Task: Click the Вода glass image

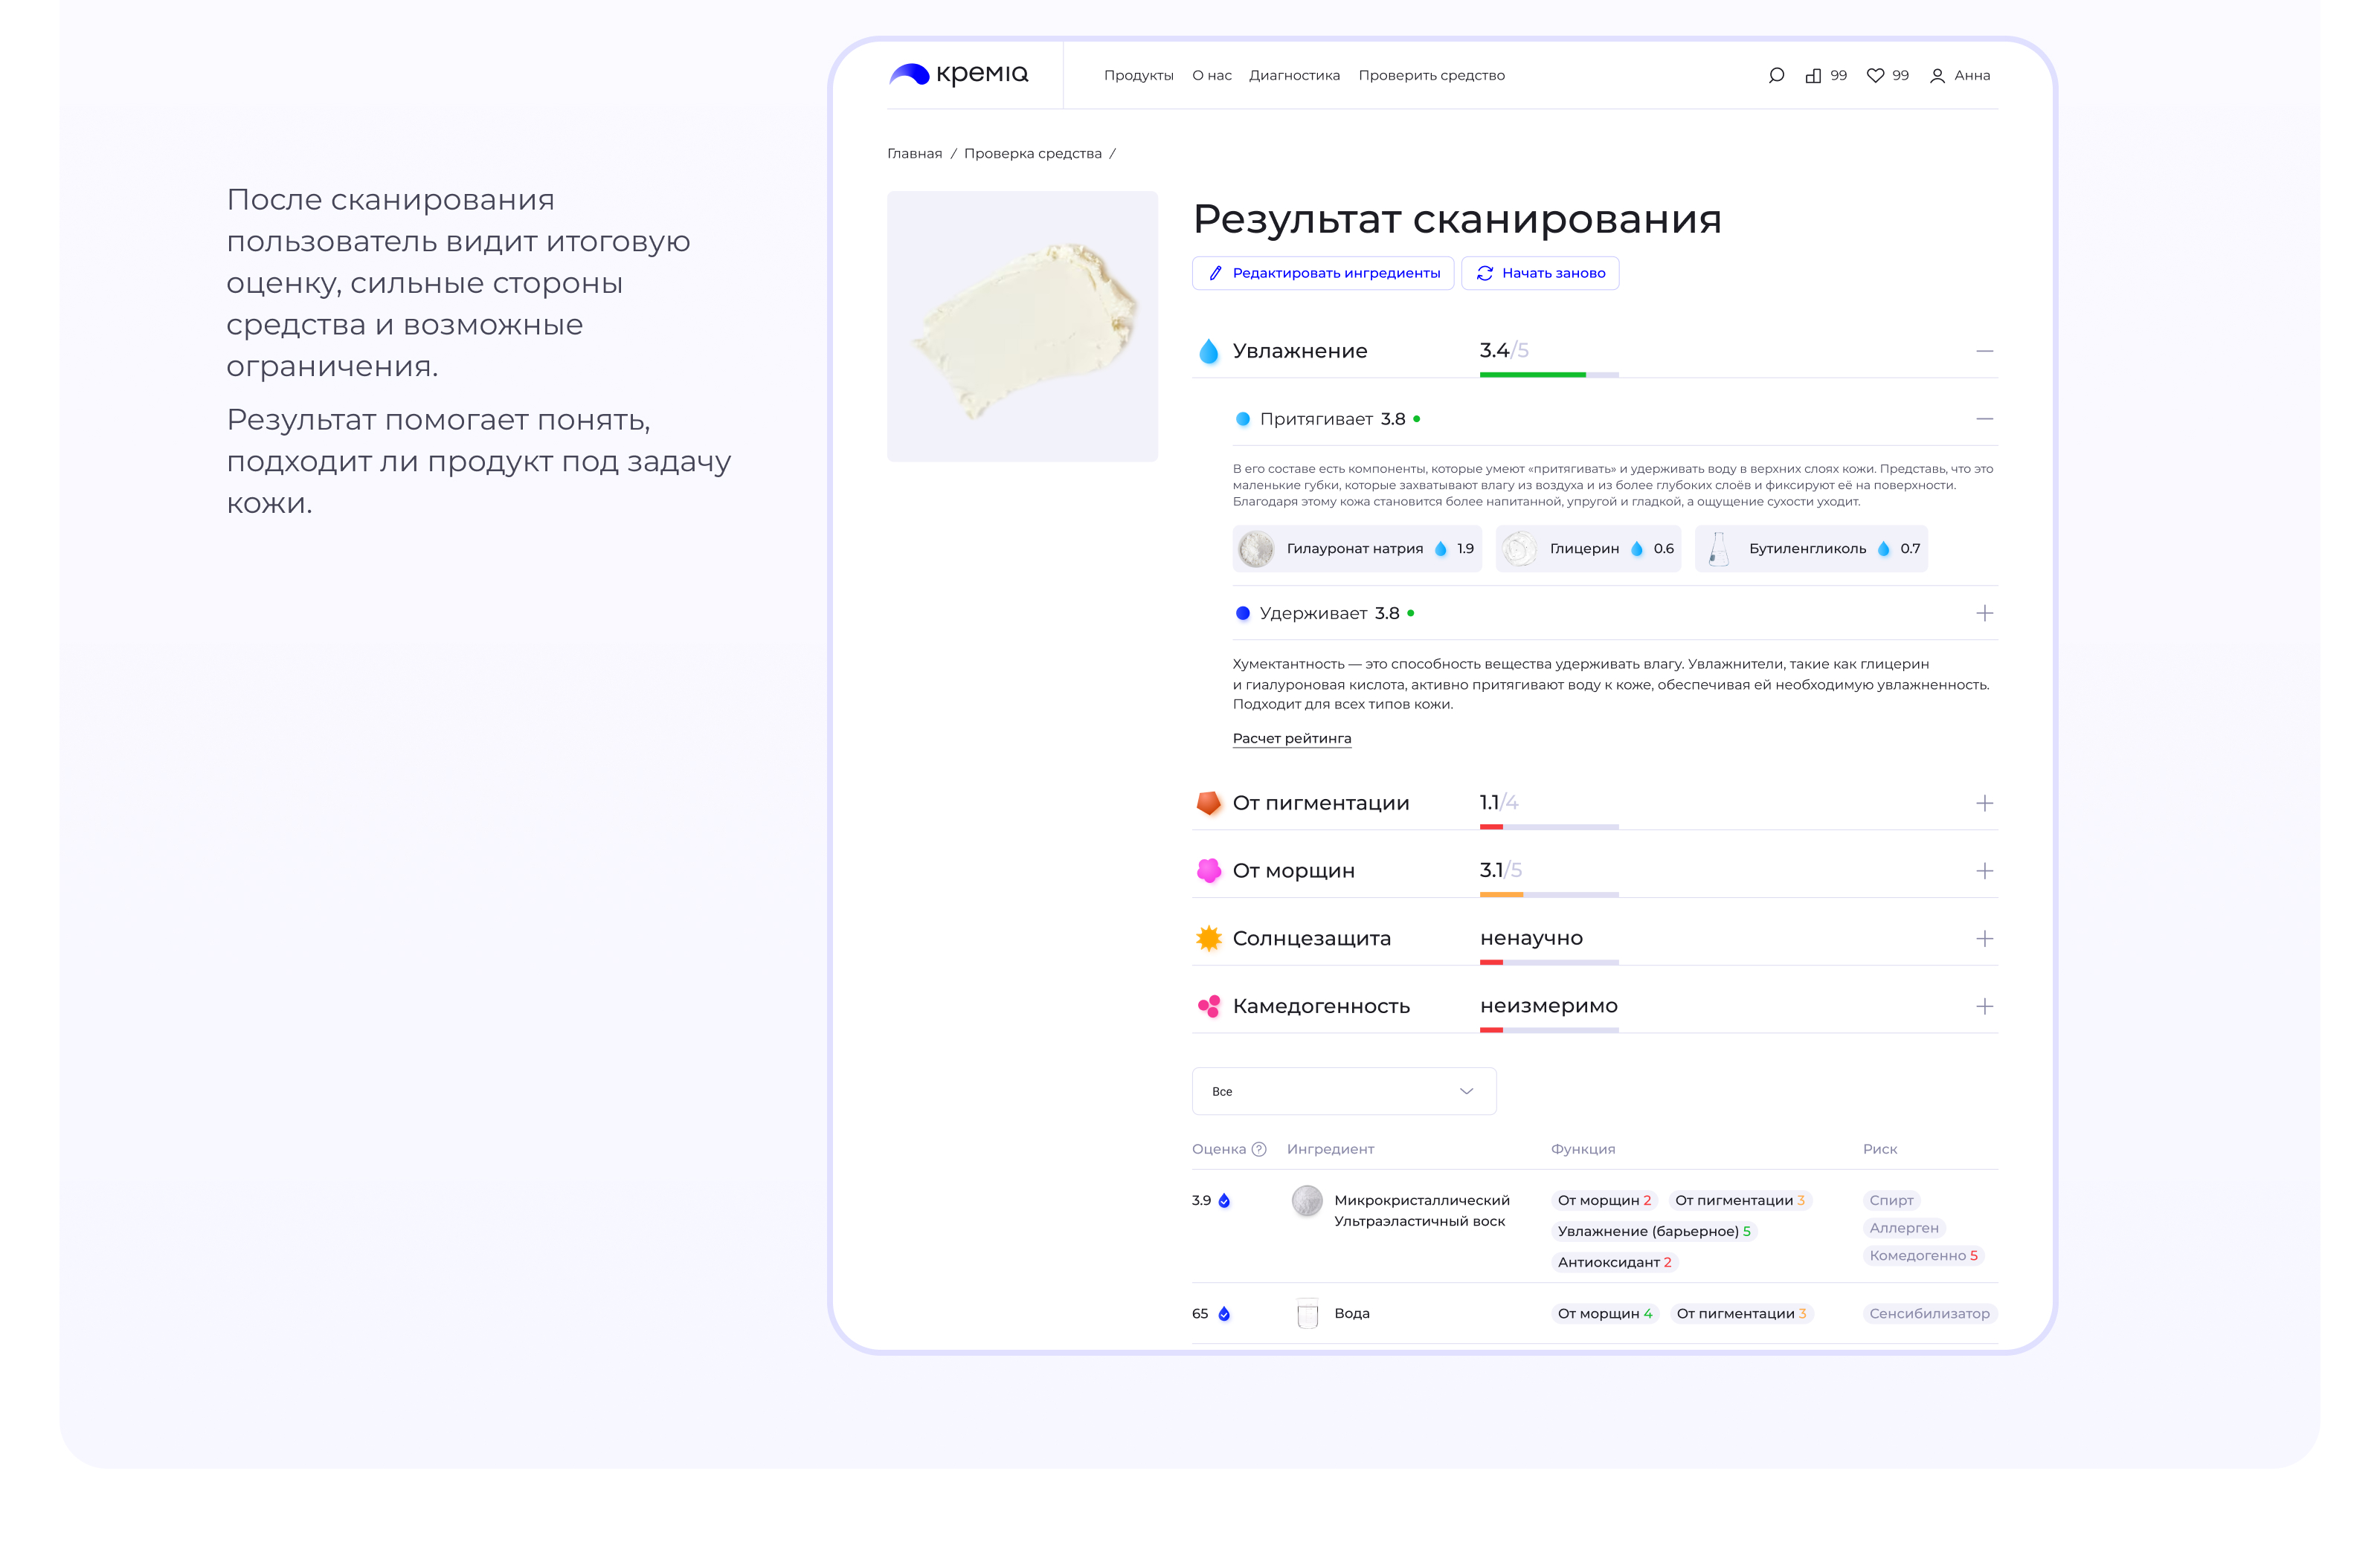Action: (1307, 1313)
